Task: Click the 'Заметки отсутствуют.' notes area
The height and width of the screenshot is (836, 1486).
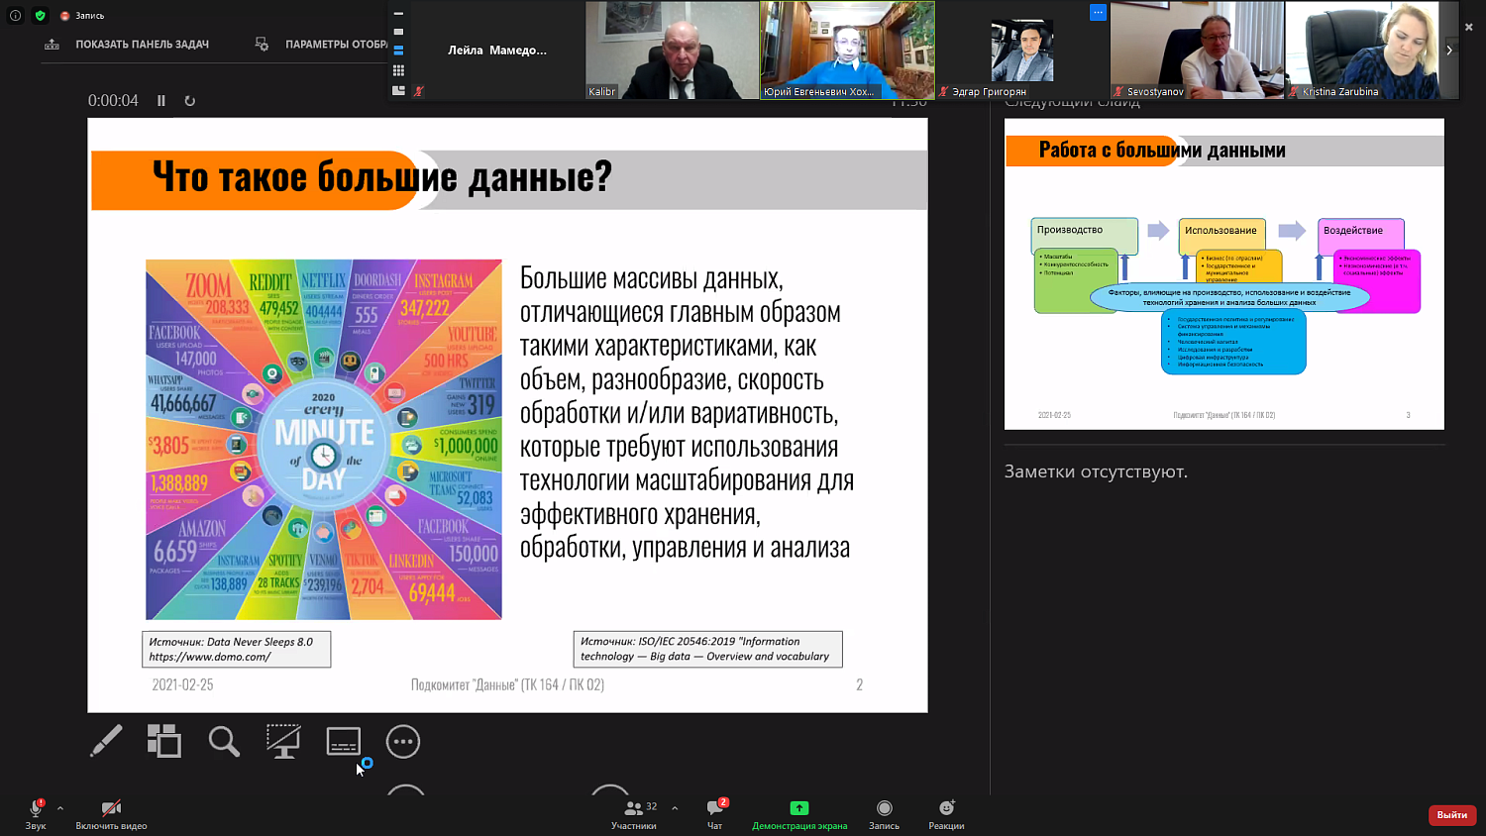Action: pyautogui.click(x=1096, y=471)
